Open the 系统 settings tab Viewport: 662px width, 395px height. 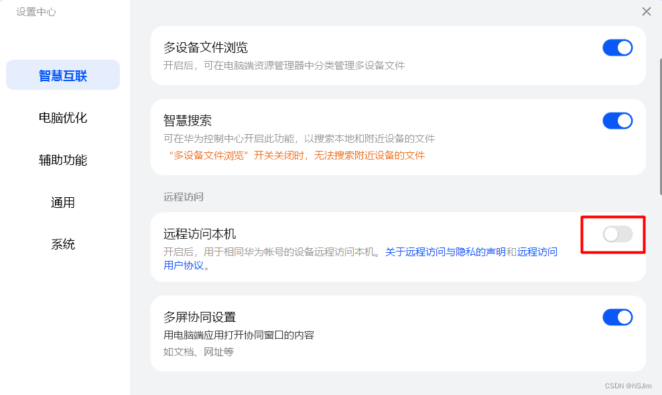coord(63,244)
